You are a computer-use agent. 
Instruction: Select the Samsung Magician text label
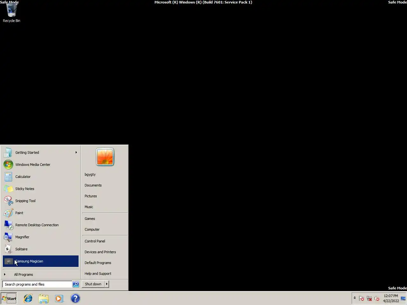pos(29,261)
